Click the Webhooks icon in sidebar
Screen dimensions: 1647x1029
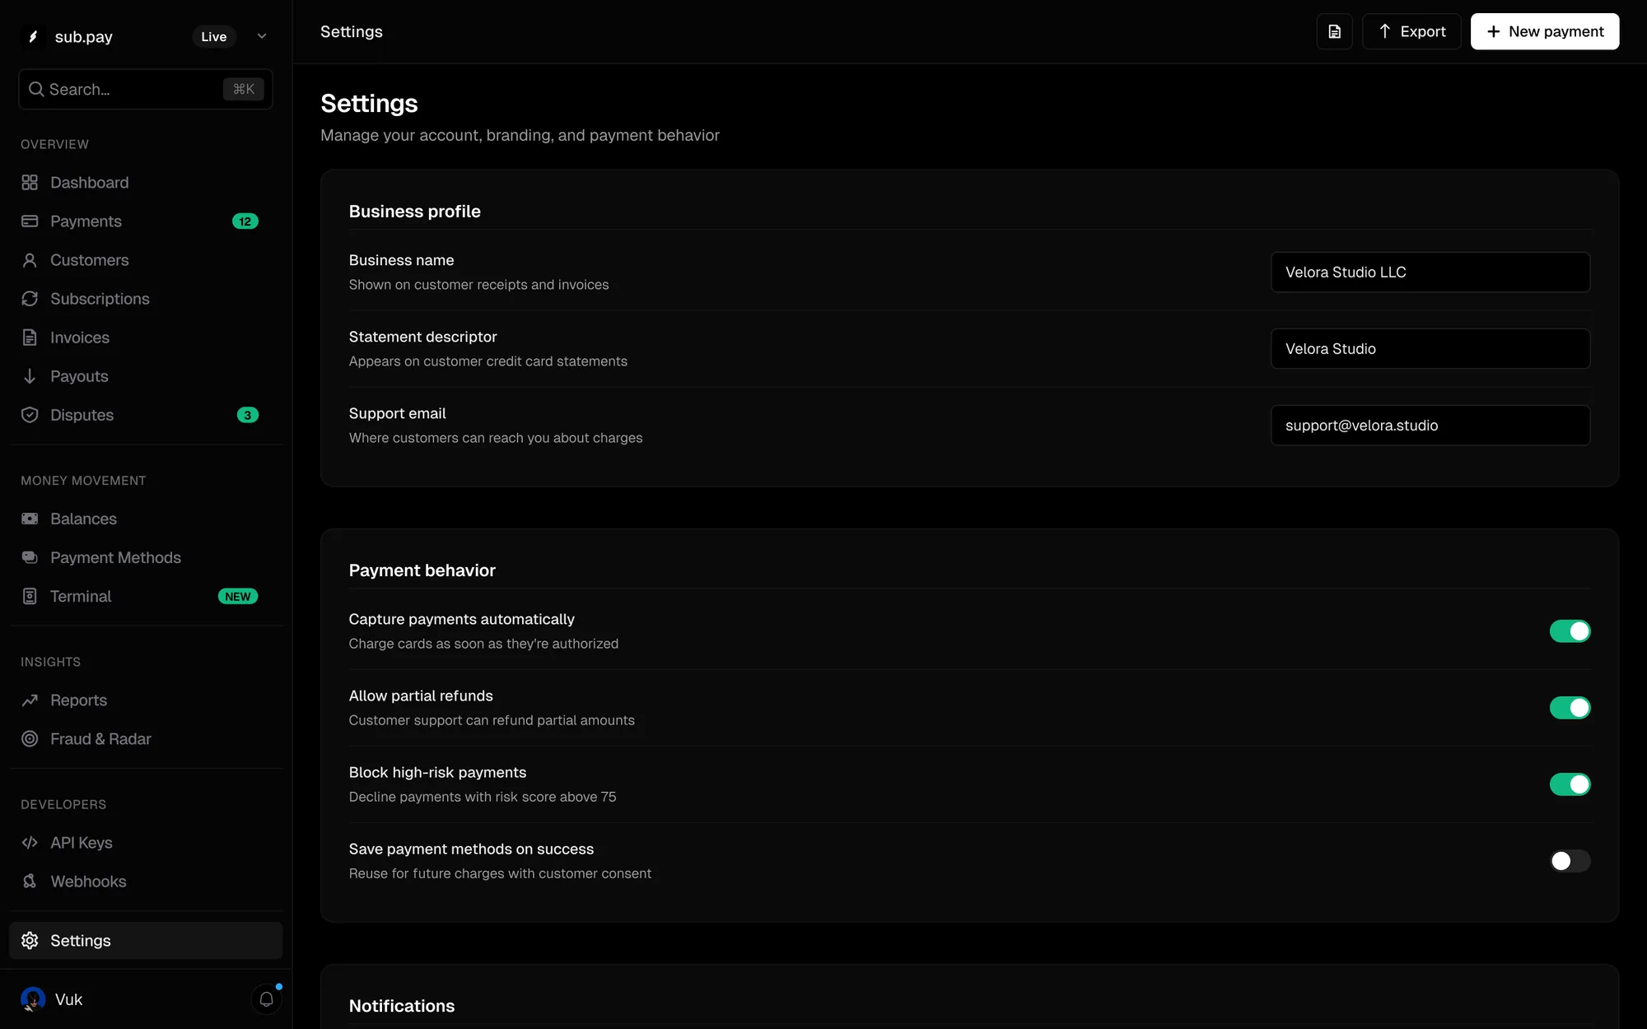[x=30, y=882]
